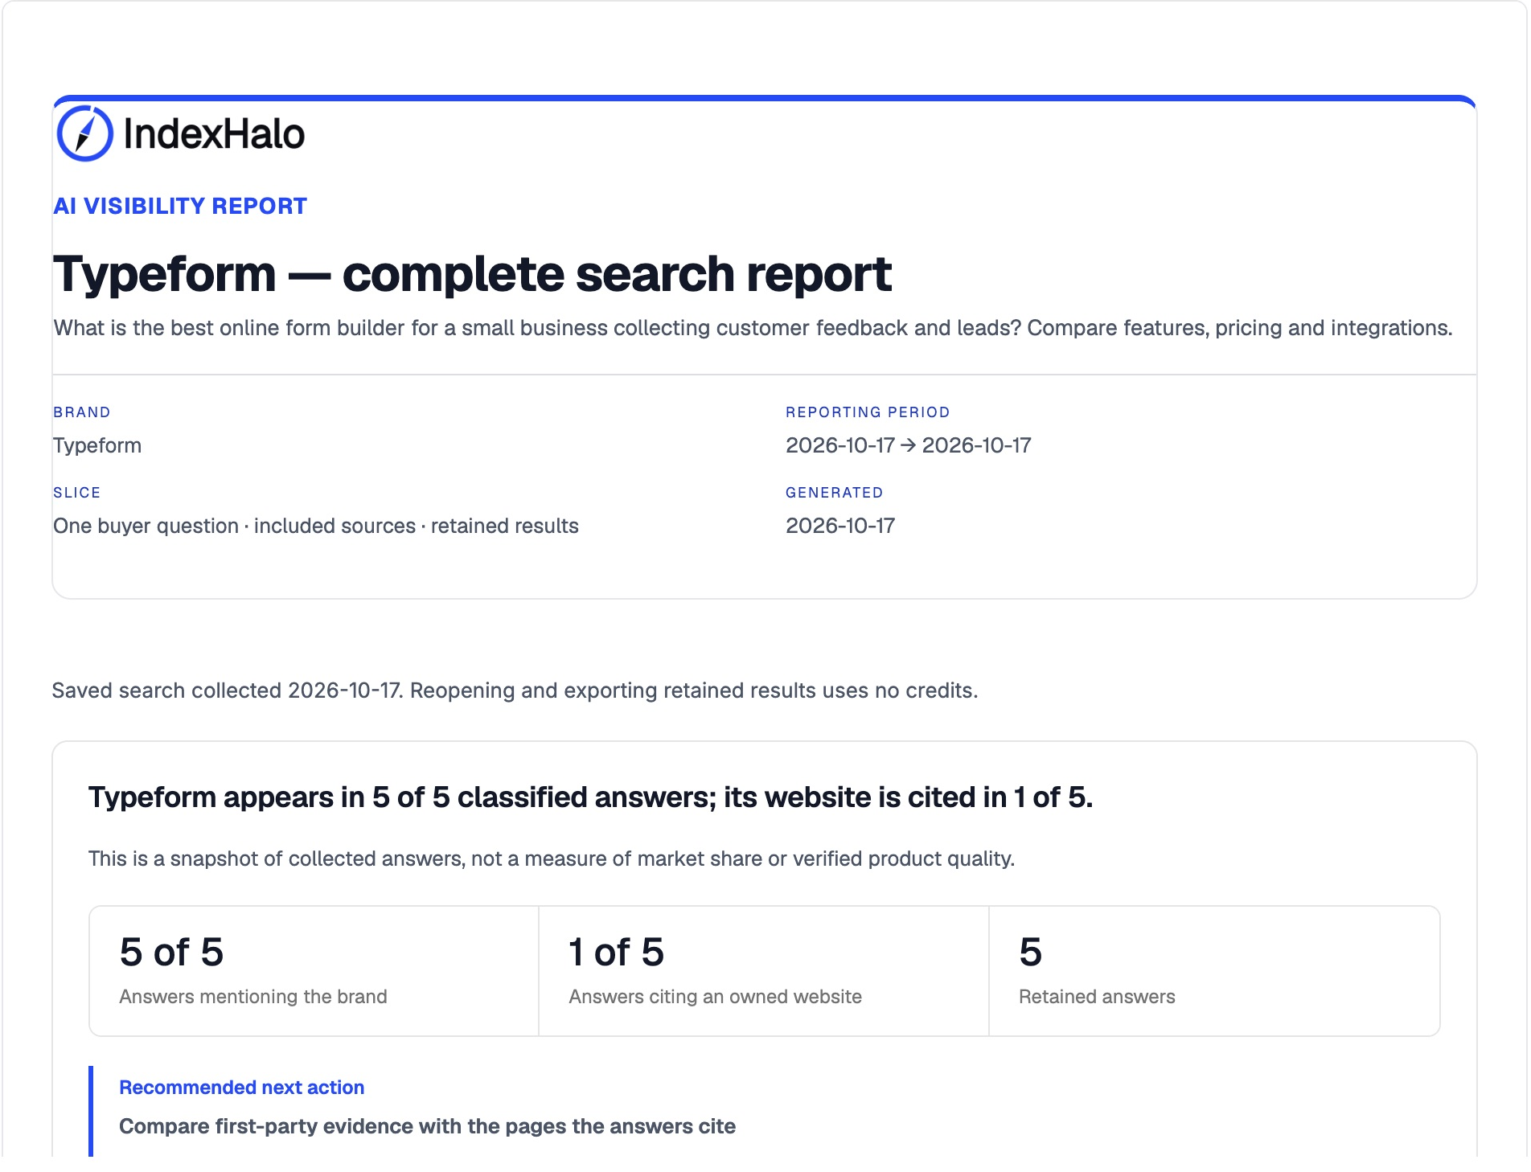Click the '5' retained answers number
The width and height of the screenshot is (1531, 1172).
tap(1031, 952)
